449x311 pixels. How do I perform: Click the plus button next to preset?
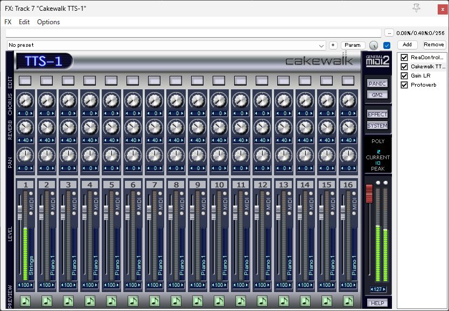tap(333, 45)
